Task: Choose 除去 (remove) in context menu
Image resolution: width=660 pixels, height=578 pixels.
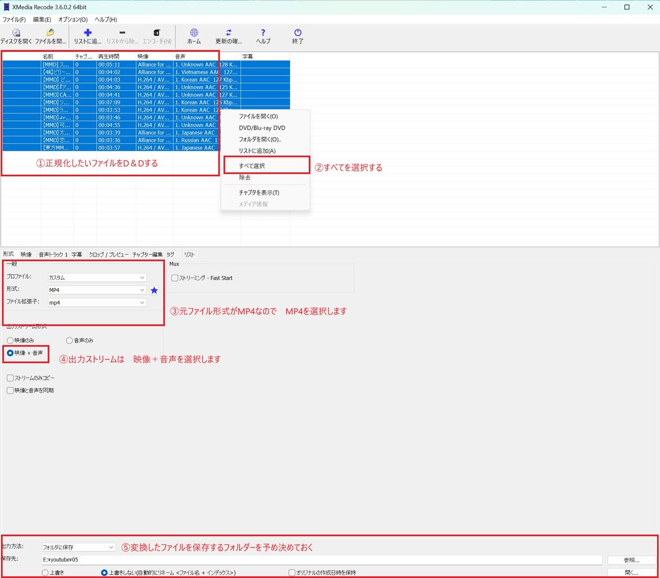Action: pos(265,178)
